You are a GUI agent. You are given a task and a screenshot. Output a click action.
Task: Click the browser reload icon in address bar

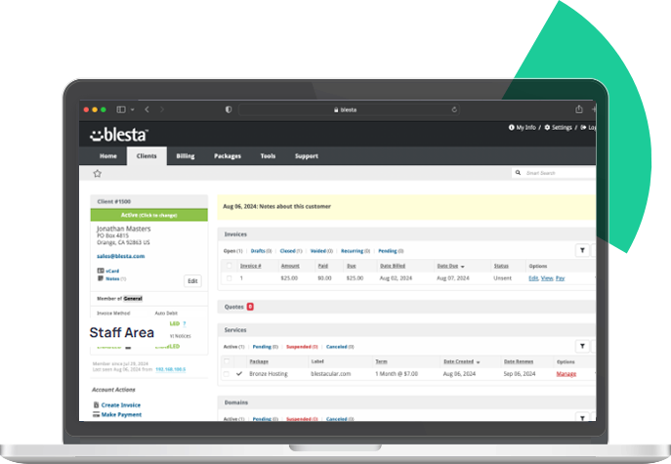click(454, 109)
